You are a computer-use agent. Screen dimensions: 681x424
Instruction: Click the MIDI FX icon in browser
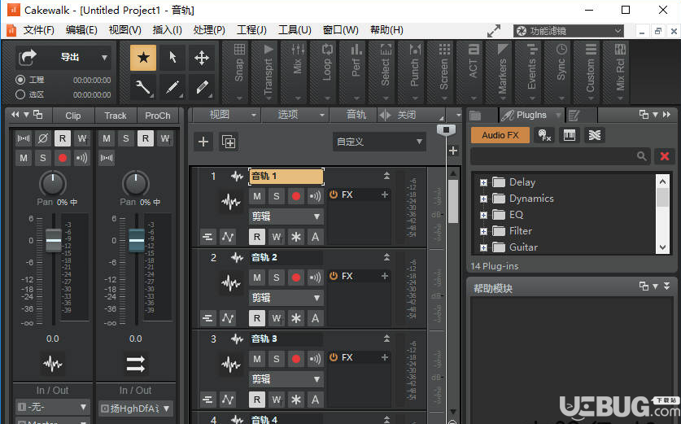point(544,135)
